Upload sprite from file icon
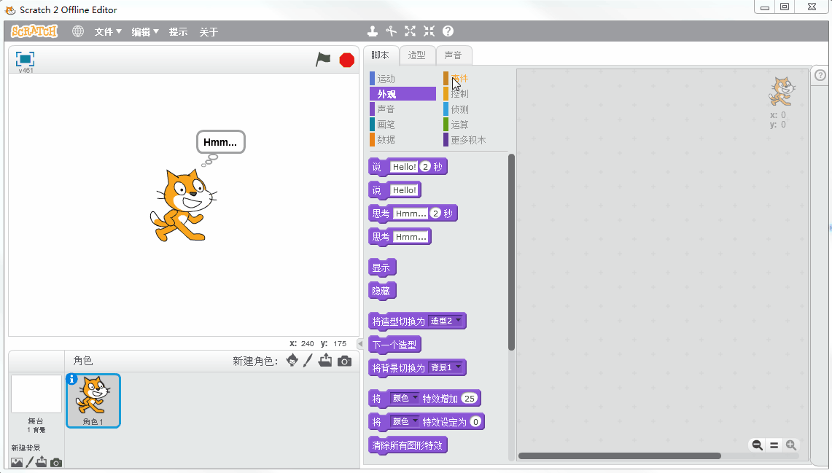 tap(325, 361)
